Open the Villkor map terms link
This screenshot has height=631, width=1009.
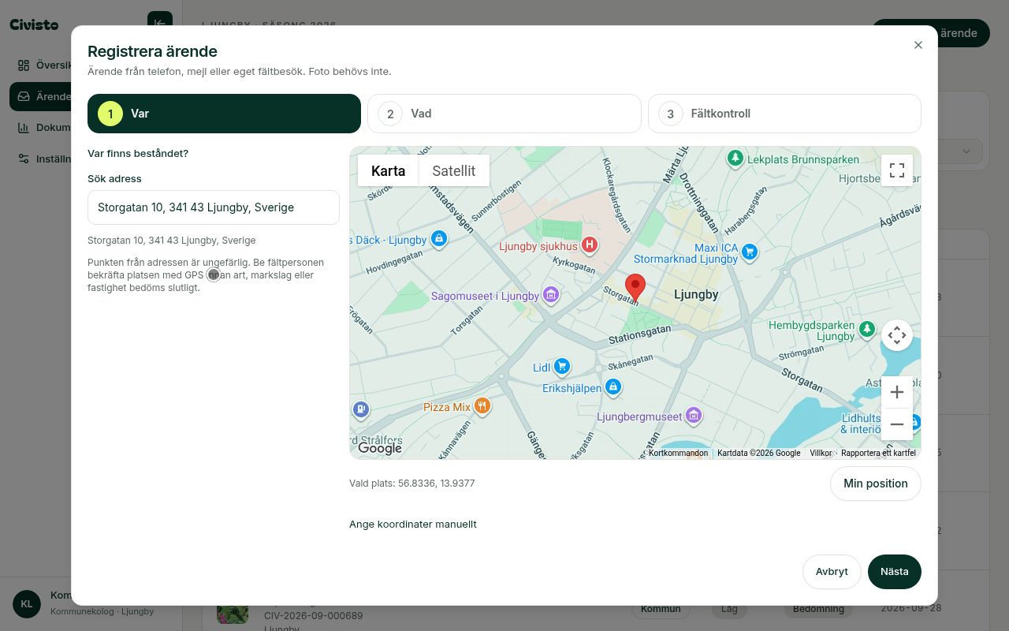coord(821,453)
